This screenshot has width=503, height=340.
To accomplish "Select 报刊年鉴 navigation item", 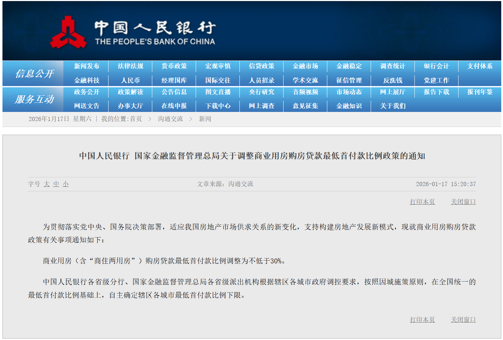I will click(480, 92).
